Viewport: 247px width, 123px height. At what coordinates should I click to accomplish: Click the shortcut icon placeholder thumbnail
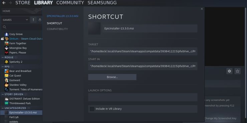pos(94,28)
